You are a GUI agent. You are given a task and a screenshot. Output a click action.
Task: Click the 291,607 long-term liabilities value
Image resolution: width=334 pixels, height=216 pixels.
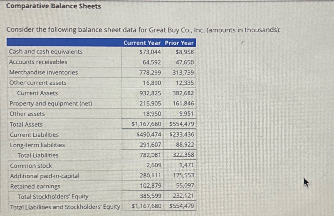coord(150,145)
